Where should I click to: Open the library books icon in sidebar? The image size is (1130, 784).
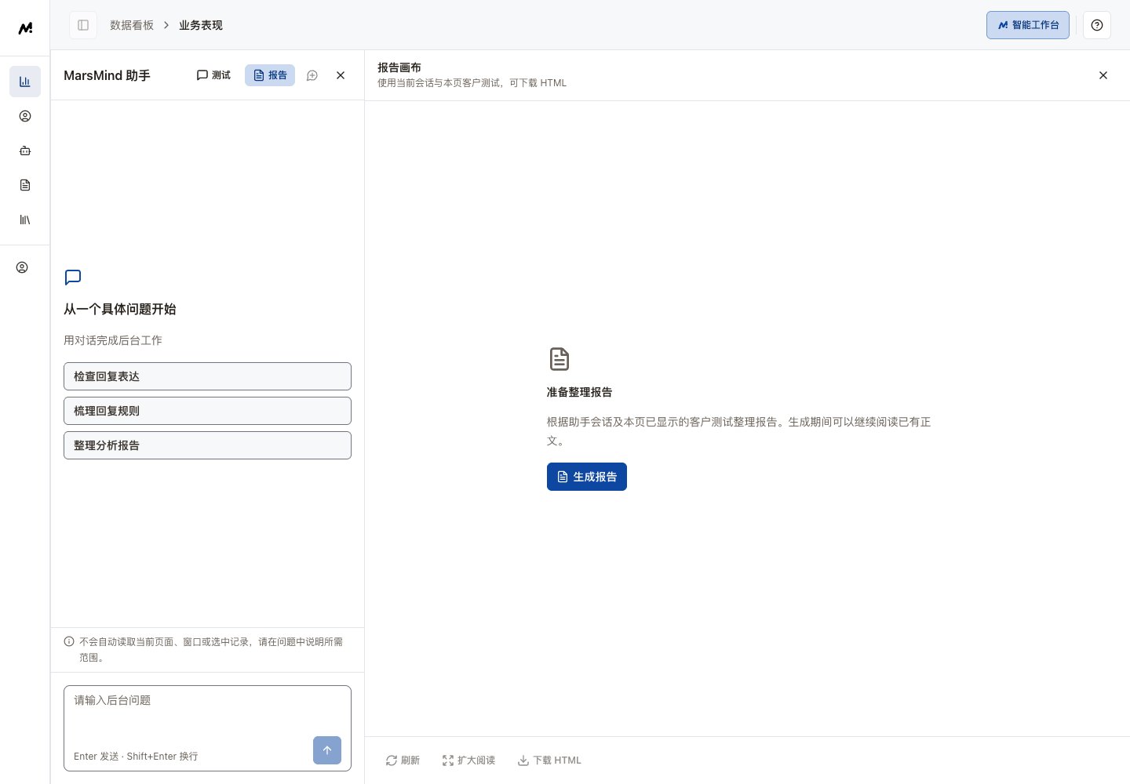coord(25,220)
